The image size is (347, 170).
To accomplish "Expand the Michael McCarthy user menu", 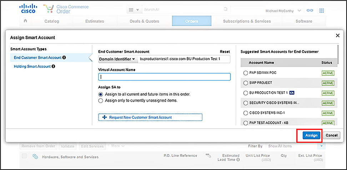I will coord(299,10).
